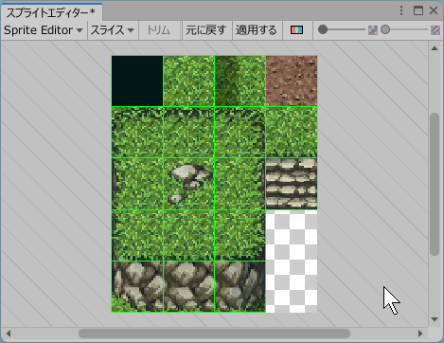The height and width of the screenshot is (343, 444).
Task: Select the brown dirt sprite tile
Action: tap(292, 81)
